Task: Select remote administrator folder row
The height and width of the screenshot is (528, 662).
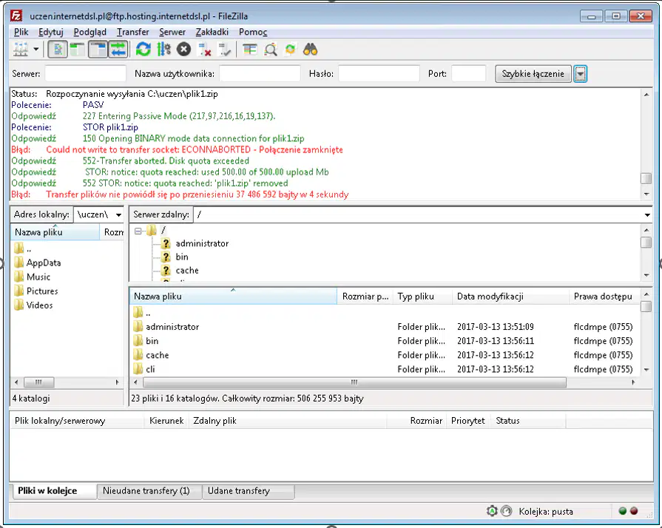Action: pyautogui.click(x=383, y=327)
